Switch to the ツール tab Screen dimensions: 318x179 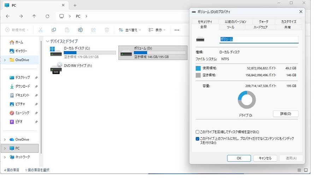(x=231, y=27)
